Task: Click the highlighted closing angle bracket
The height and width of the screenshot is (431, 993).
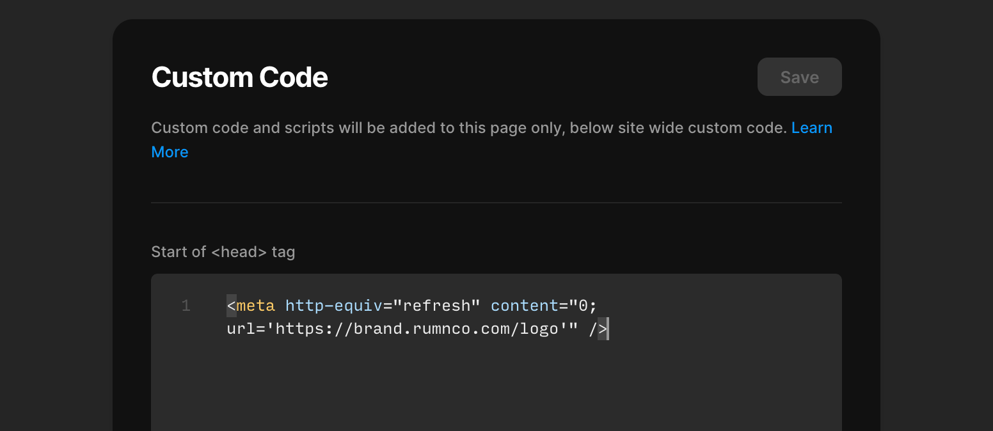Action: [x=603, y=329]
